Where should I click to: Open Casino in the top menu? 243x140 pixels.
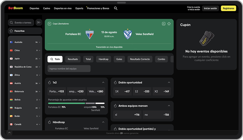pos(47,8)
